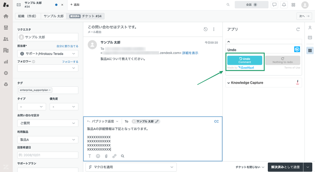This screenshot has width=315, height=172.
Task: Switch to the 組織（作成）tab
Action: (28, 16)
